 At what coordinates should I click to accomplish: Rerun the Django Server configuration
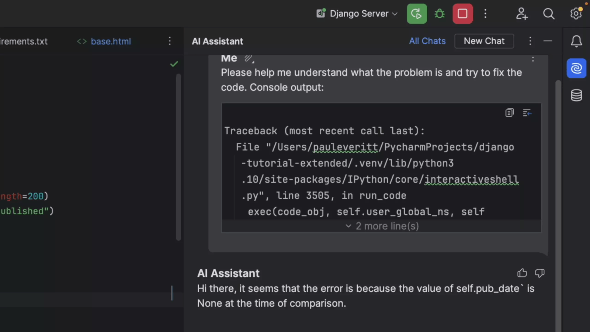coord(417,13)
